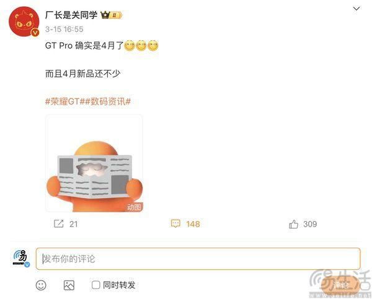The image size is (372, 299).
Task: Focus the 发布你的评论 comment field
Action: (198, 259)
